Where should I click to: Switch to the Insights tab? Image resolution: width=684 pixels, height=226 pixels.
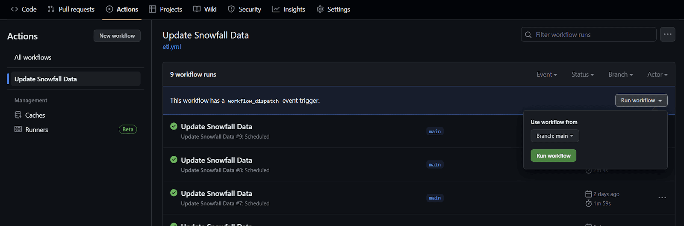[x=289, y=9]
